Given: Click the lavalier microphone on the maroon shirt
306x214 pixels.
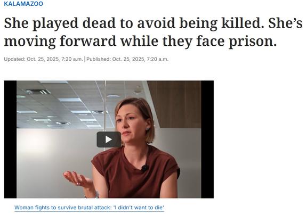Looking at the screenshot, I should click(145, 168).
